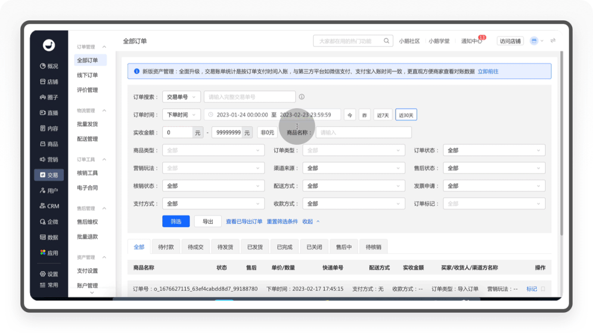Open the 设置 settings gear in sidebar
This screenshot has width=593, height=333.
click(49, 274)
